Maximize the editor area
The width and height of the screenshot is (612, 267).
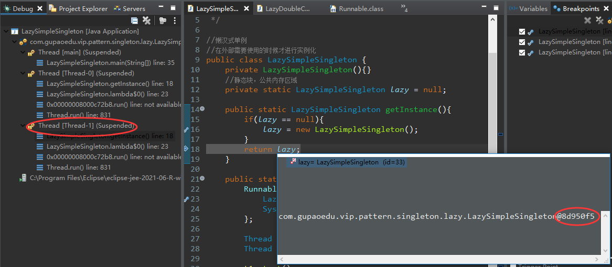point(496,8)
